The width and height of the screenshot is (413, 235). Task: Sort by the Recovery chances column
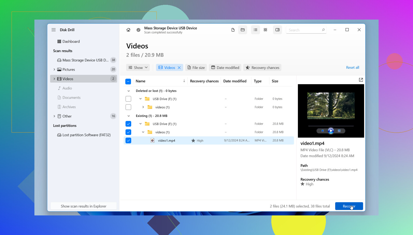click(204, 81)
